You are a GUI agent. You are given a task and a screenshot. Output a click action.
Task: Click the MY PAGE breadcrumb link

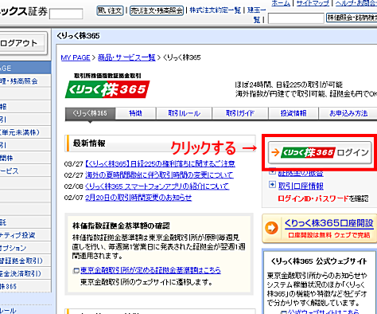76,57
